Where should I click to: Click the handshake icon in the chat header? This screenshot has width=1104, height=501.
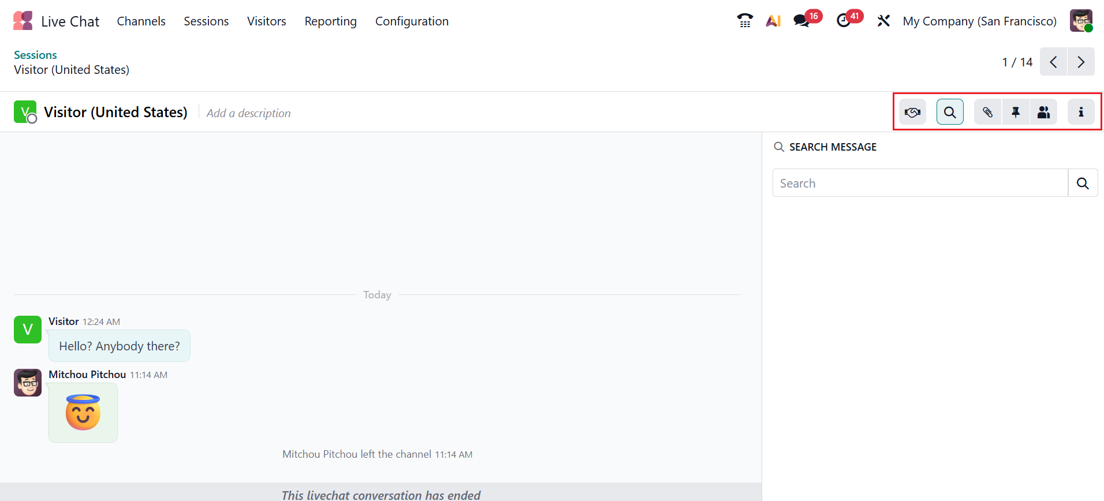point(912,112)
